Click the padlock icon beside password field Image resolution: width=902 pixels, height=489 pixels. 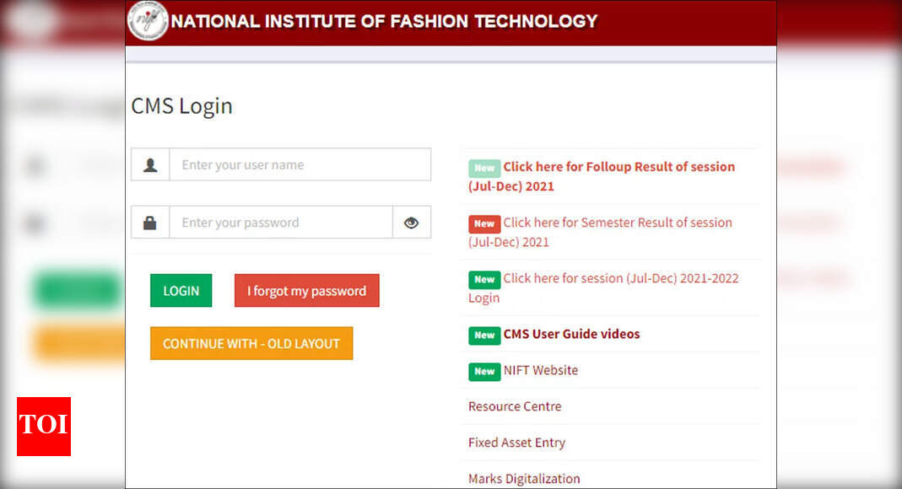point(150,222)
